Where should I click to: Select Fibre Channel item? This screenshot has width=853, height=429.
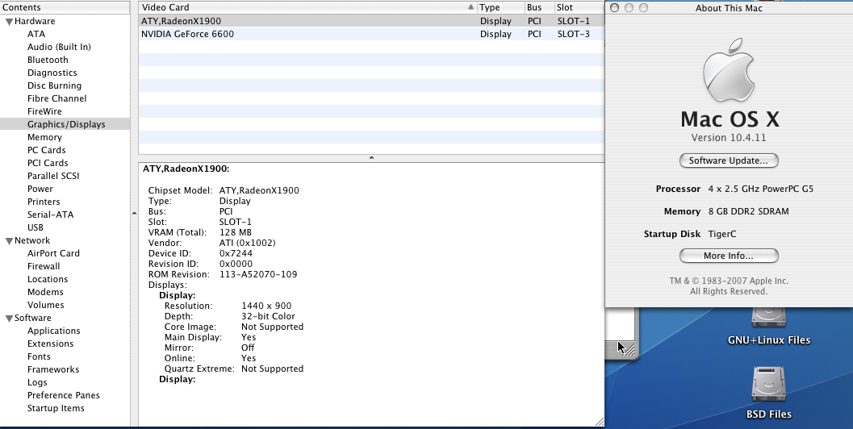coord(57,98)
